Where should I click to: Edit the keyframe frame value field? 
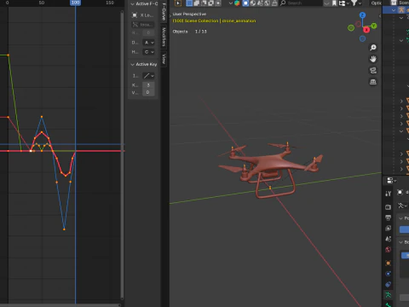(148, 85)
